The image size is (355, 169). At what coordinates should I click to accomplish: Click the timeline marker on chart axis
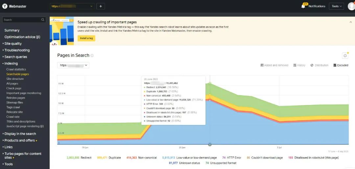click(x=210, y=144)
